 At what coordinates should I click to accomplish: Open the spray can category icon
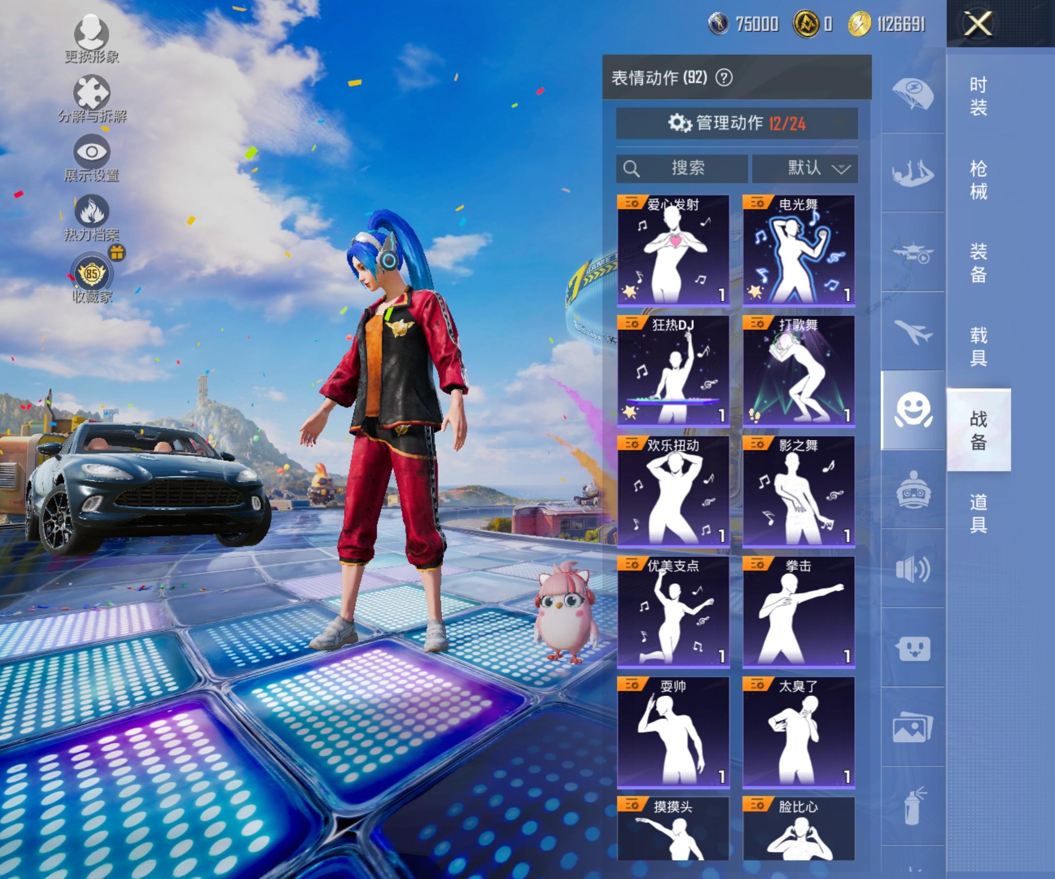(x=913, y=807)
